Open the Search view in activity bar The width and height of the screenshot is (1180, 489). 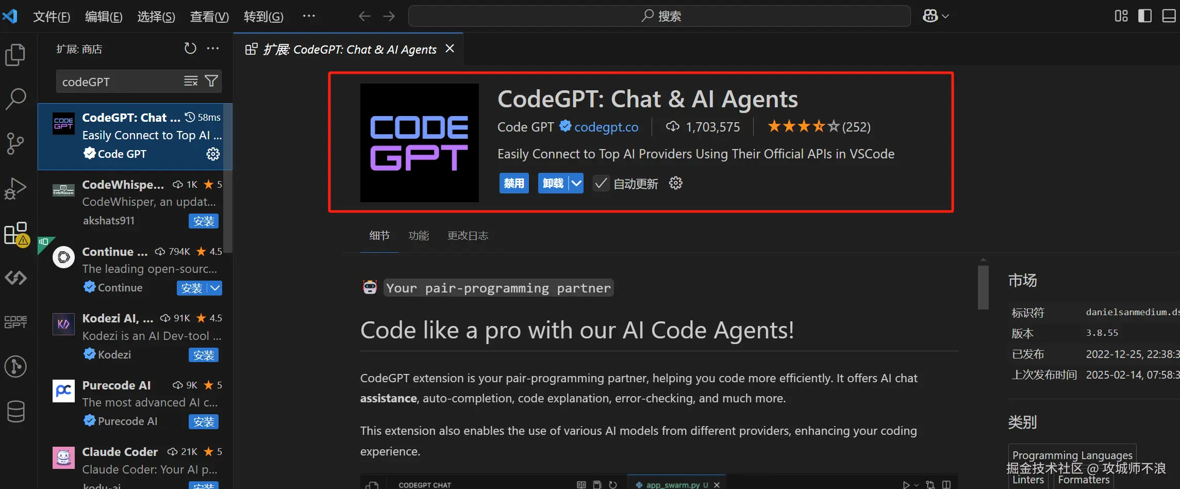pos(15,99)
